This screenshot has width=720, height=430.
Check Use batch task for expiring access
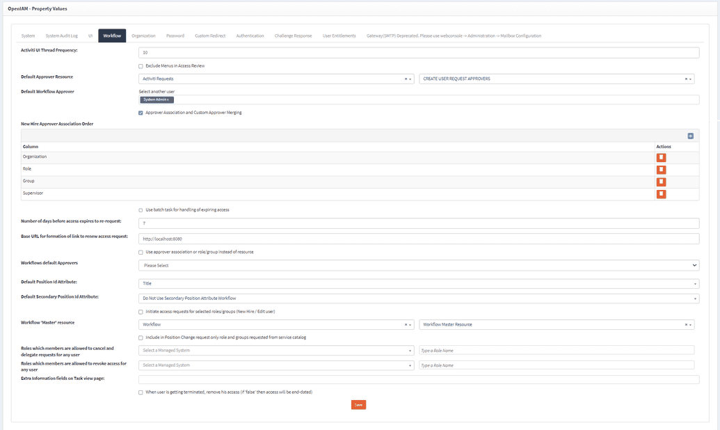(x=140, y=210)
